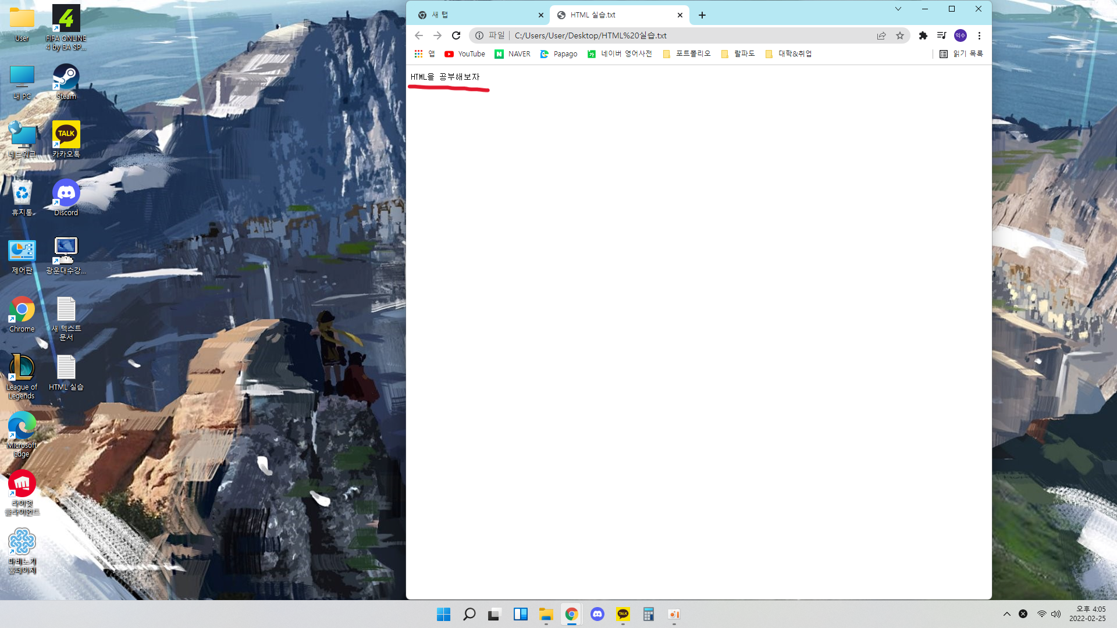Screen dimensions: 1117x628
Task: Open File Explorer from the taskbar
Action: [x=546, y=614]
